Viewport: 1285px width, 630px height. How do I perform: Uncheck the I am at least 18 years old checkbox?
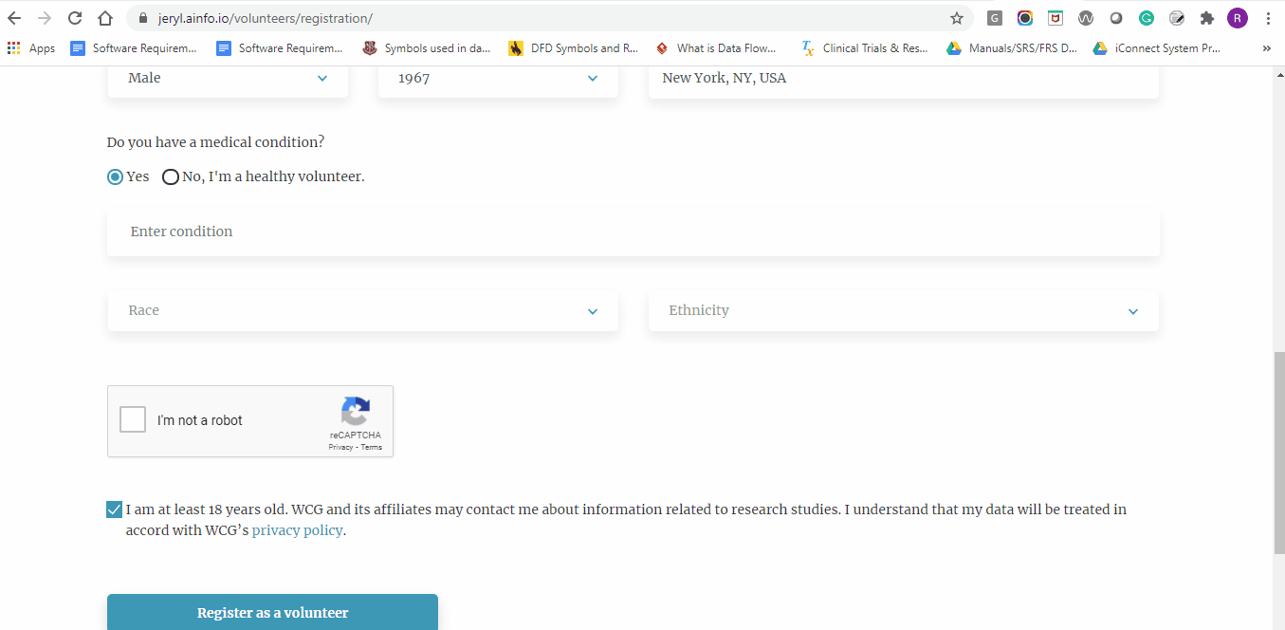[114, 509]
